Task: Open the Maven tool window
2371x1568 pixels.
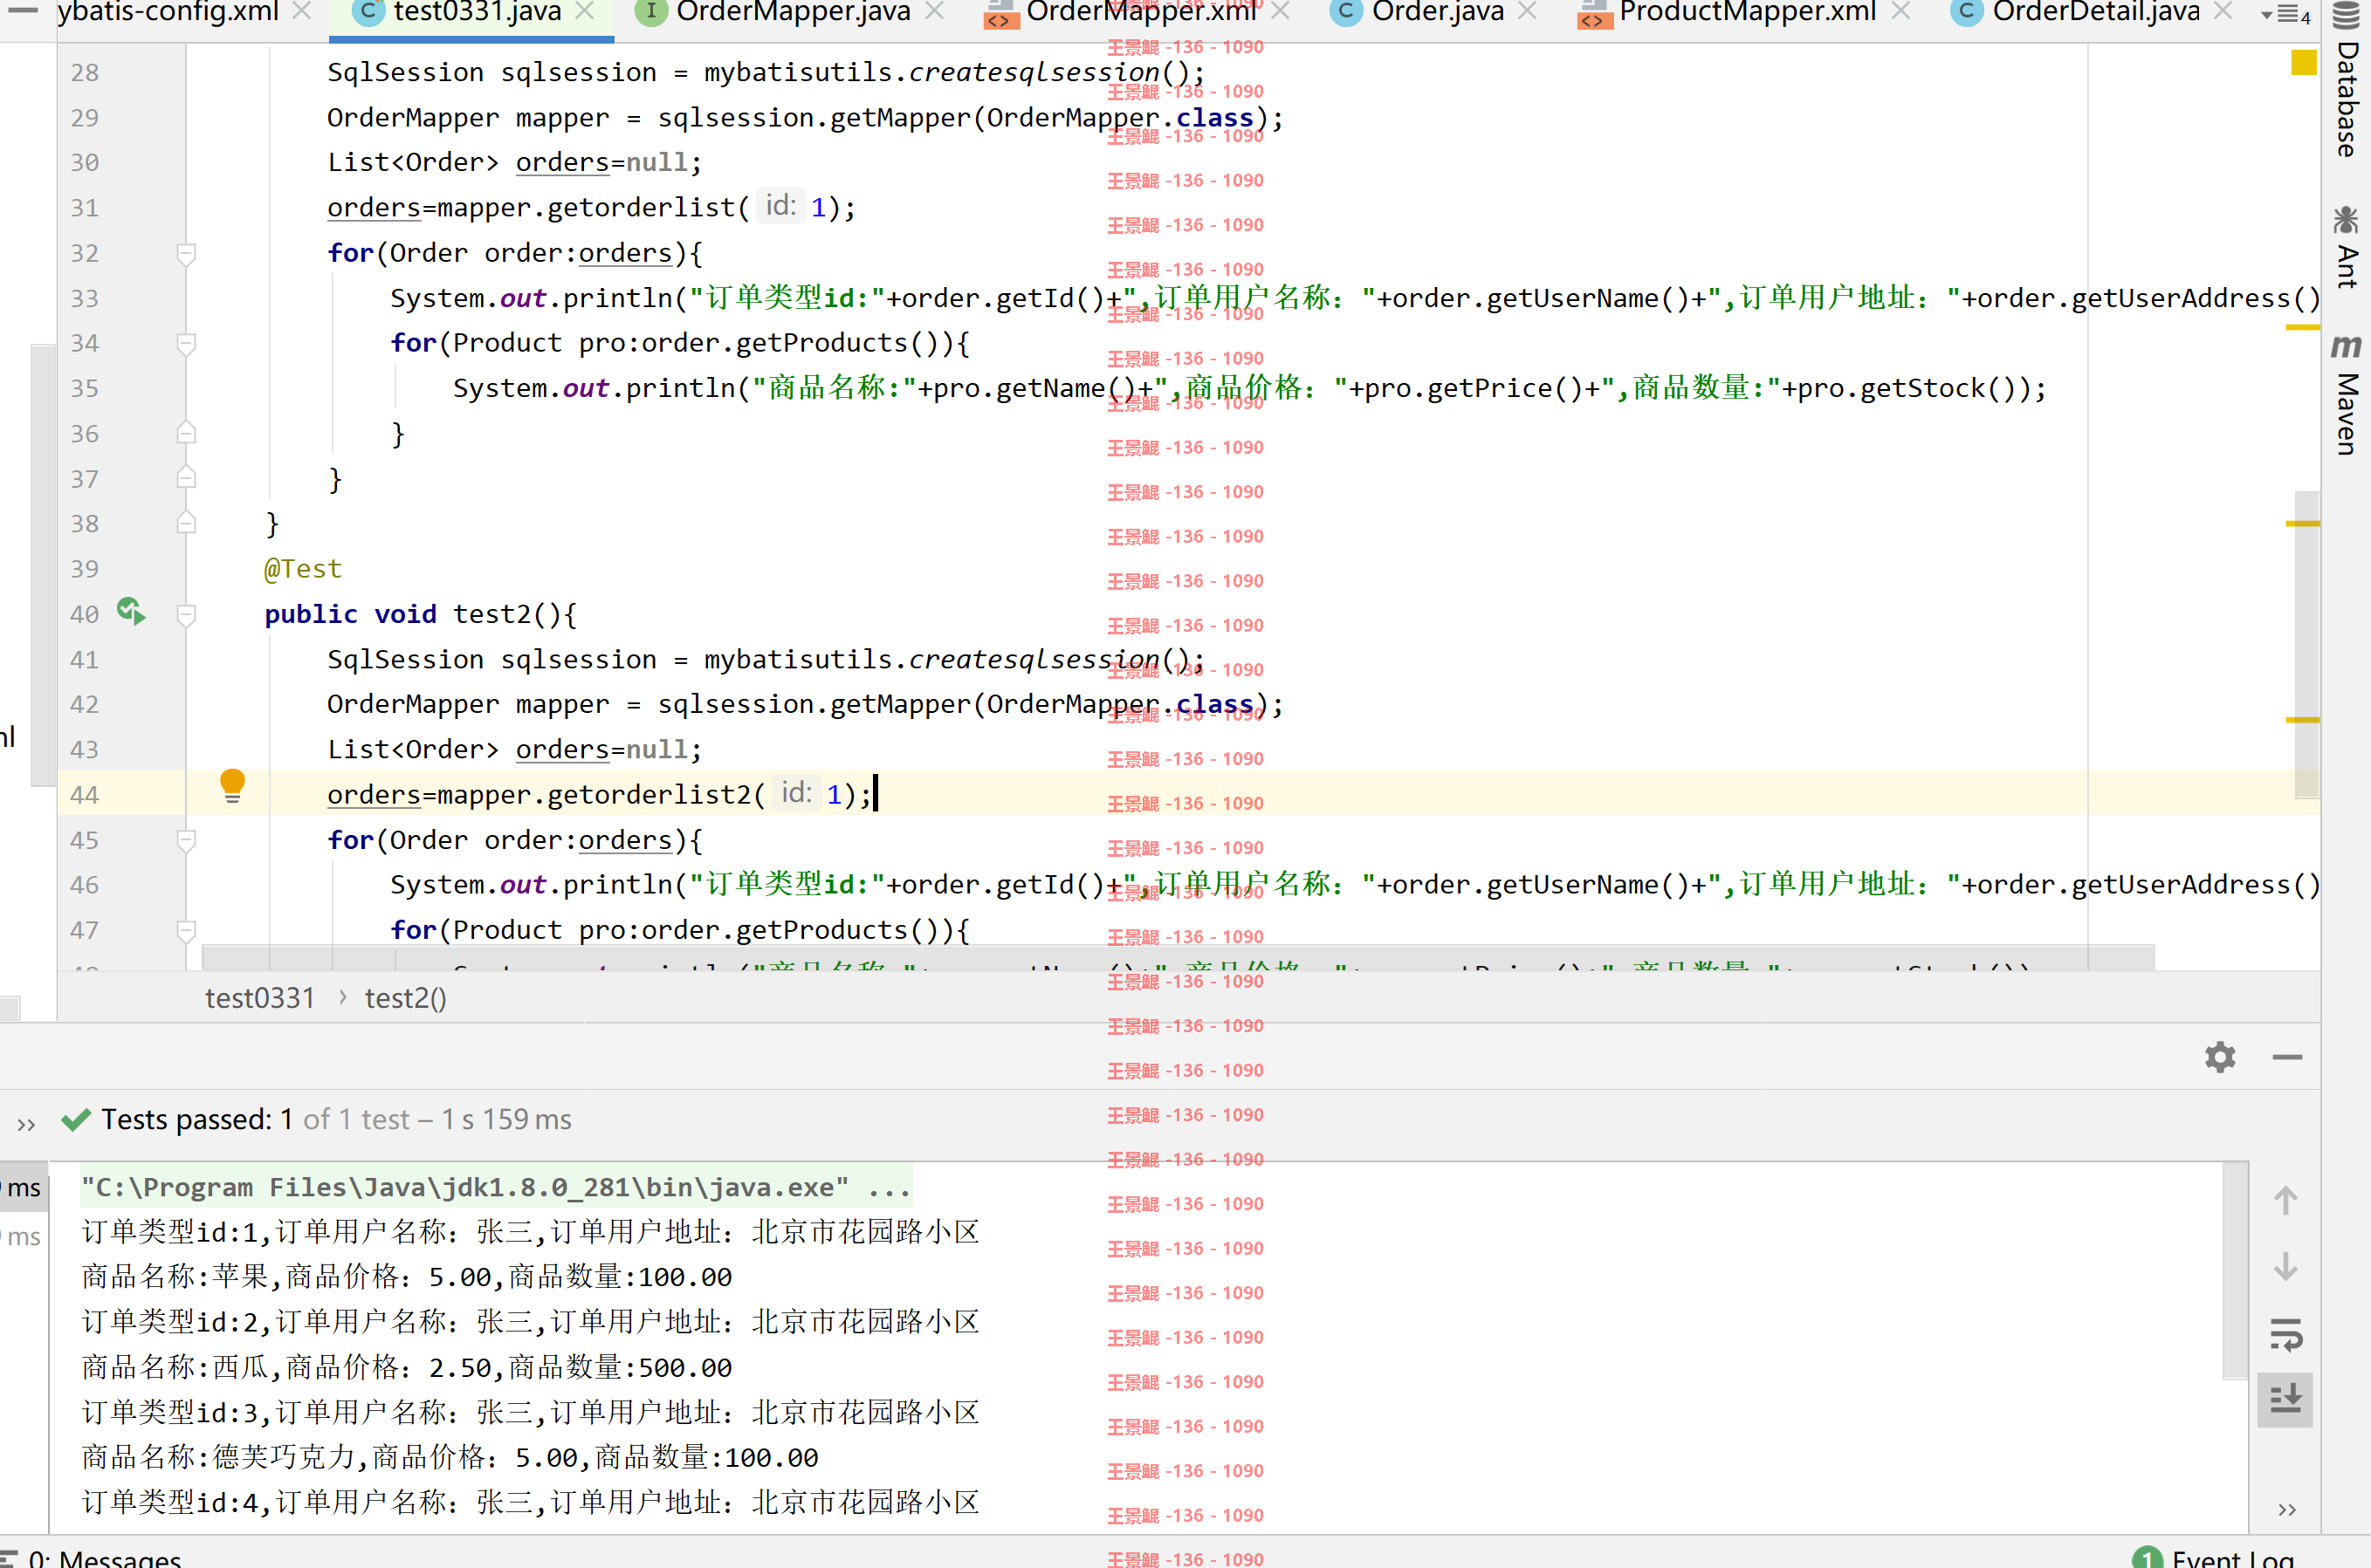Action: click(2346, 395)
